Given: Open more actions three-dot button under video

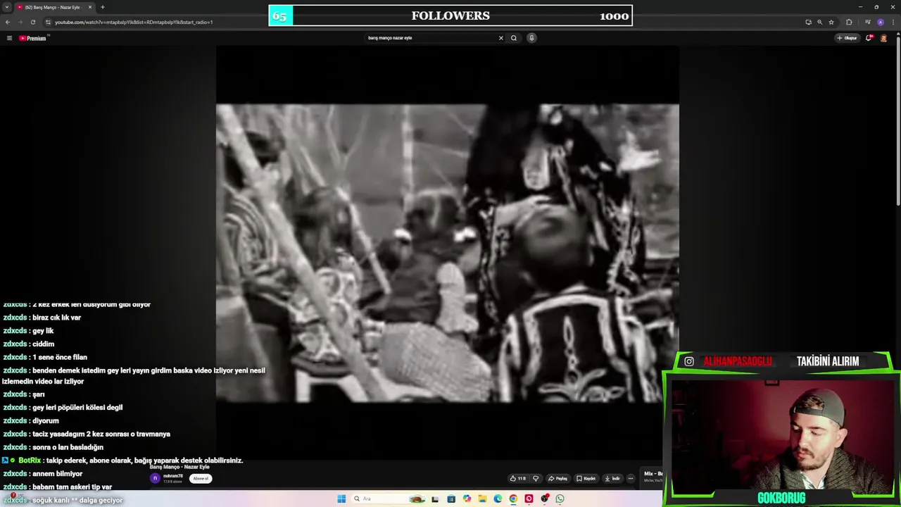Looking at the screenshot, I should tap(631, 478).
